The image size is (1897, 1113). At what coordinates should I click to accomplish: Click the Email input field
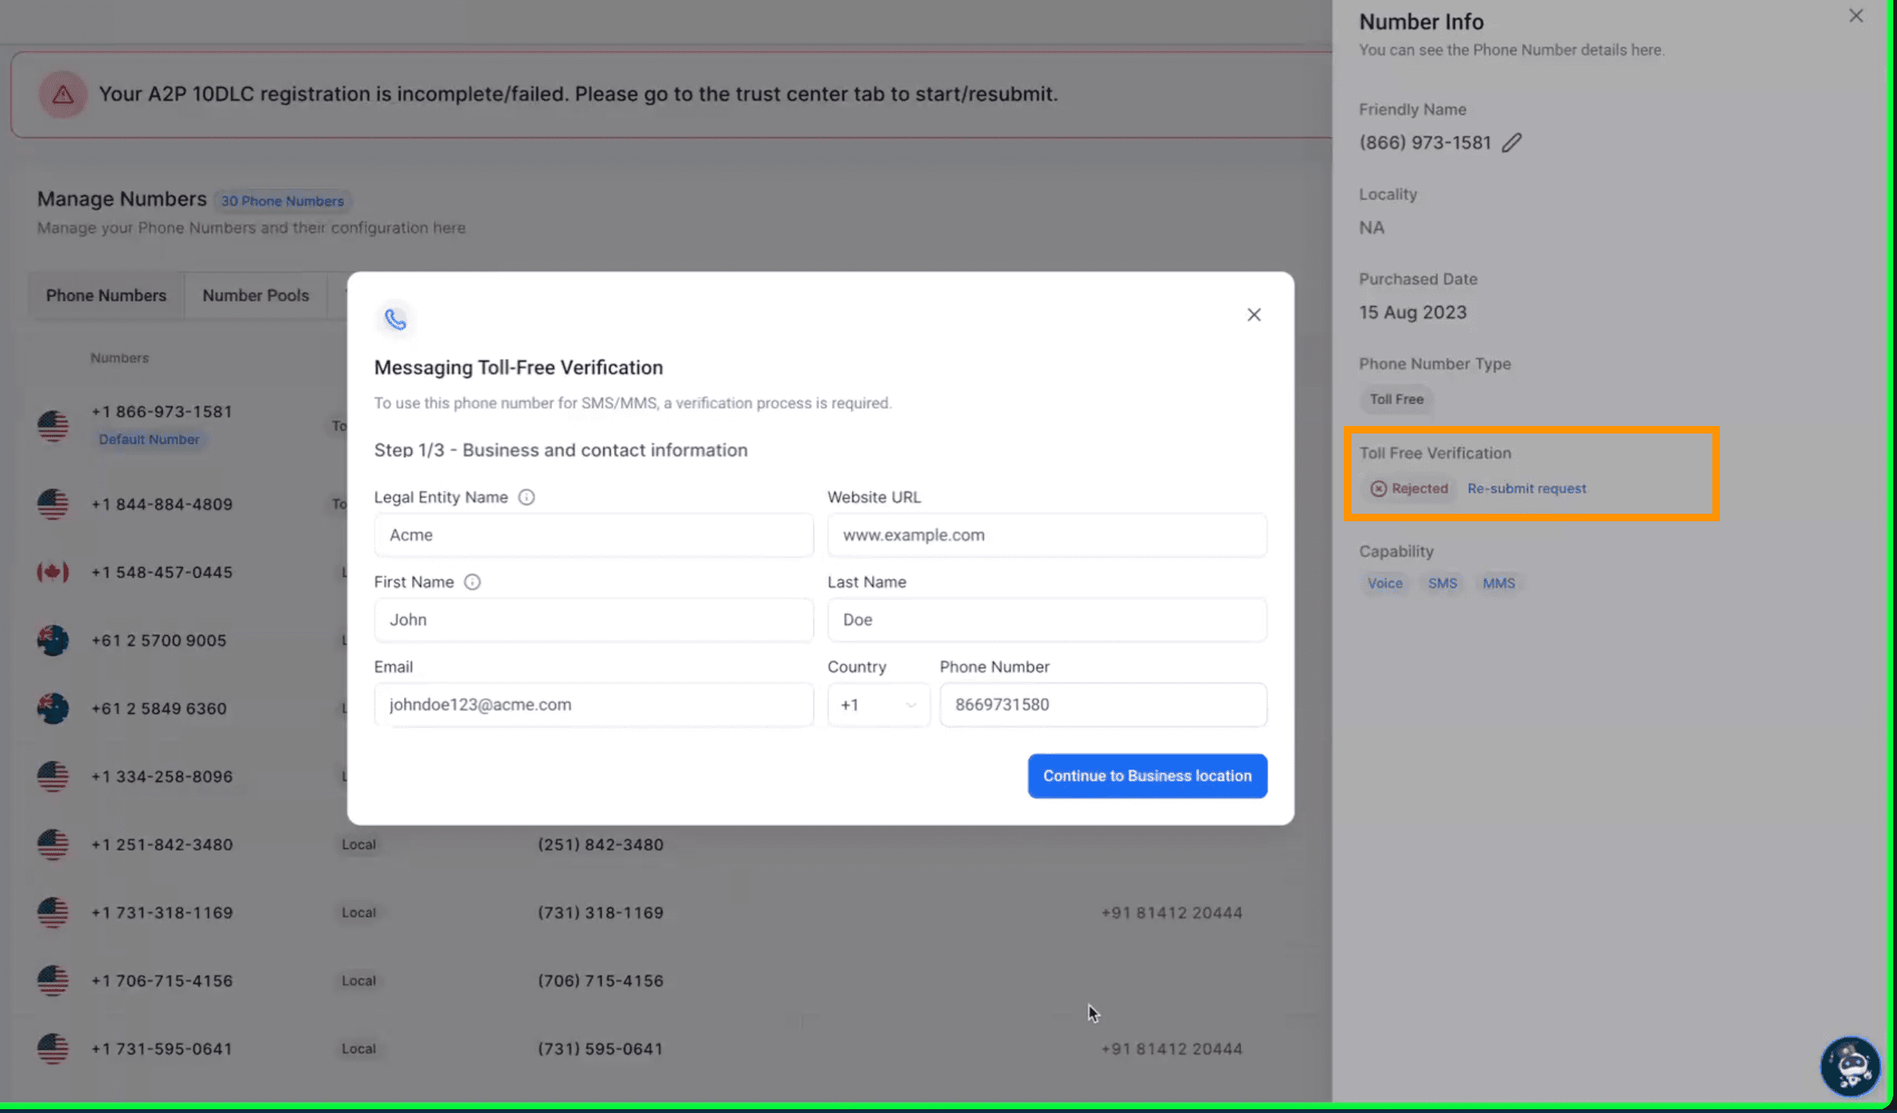(x=594, y=705)
